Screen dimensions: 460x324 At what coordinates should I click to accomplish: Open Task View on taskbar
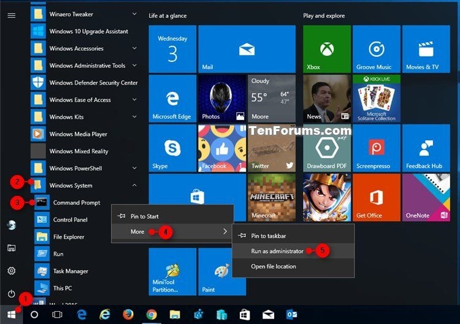57,315
